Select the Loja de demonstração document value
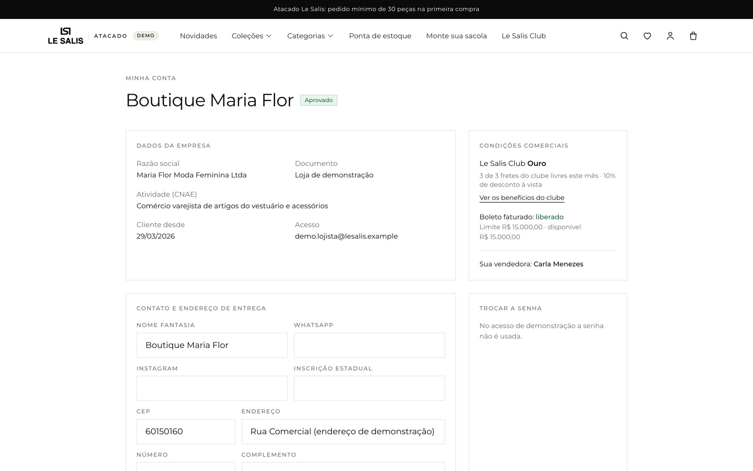Screen dimensions: 753x471 pos(334,175)
